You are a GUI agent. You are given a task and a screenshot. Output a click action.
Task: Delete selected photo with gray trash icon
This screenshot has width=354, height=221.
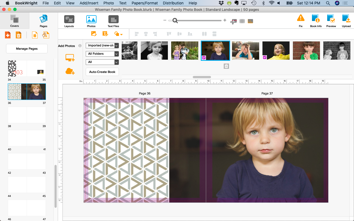pos(226,66)
